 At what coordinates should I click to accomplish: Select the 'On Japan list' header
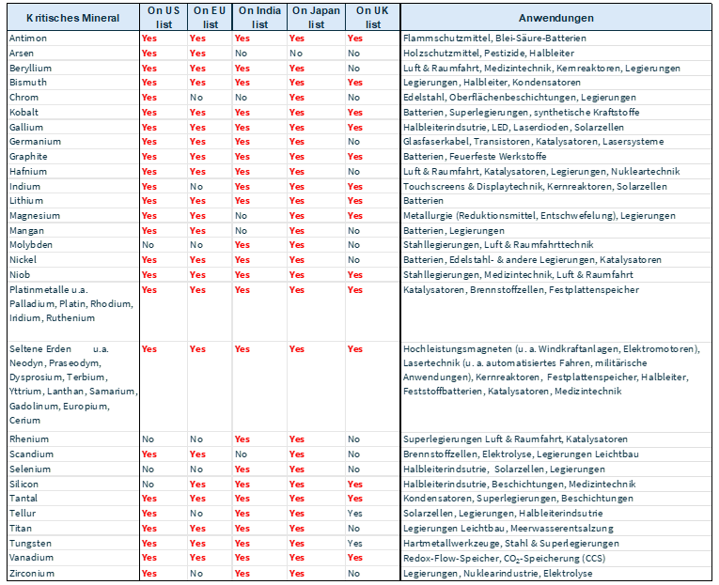[315, 18]
